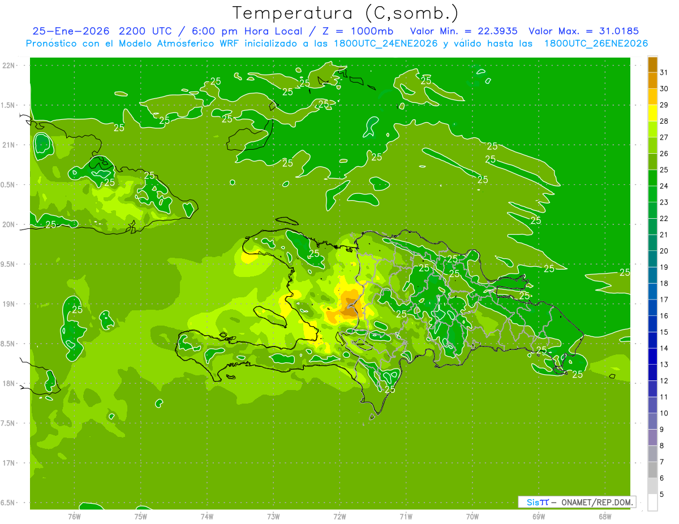Click the "74W" longitude label
The height and width of the screenshot is (524, 679).
(x=207, y=516)
